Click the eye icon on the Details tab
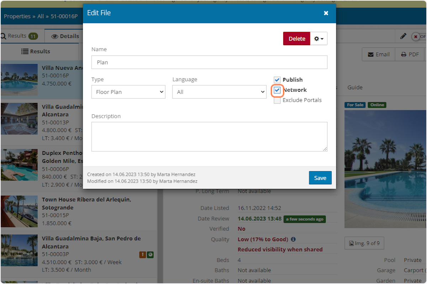The image size is (427, 284). (x=55, y=36)
